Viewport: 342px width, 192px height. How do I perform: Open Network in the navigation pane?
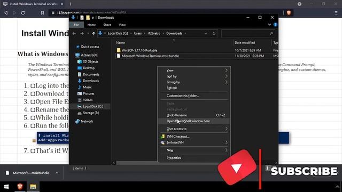(x=87, y=121)
